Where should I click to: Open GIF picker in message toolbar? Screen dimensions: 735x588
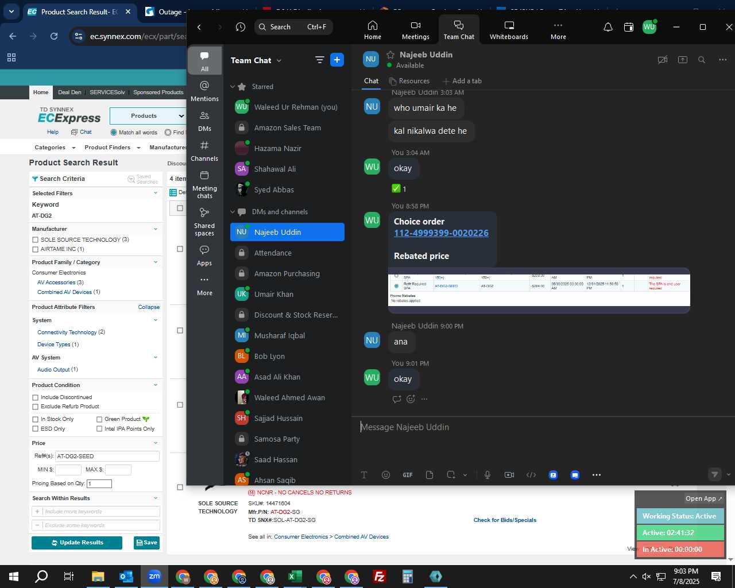pyautogui.click(x=408, y=475)
